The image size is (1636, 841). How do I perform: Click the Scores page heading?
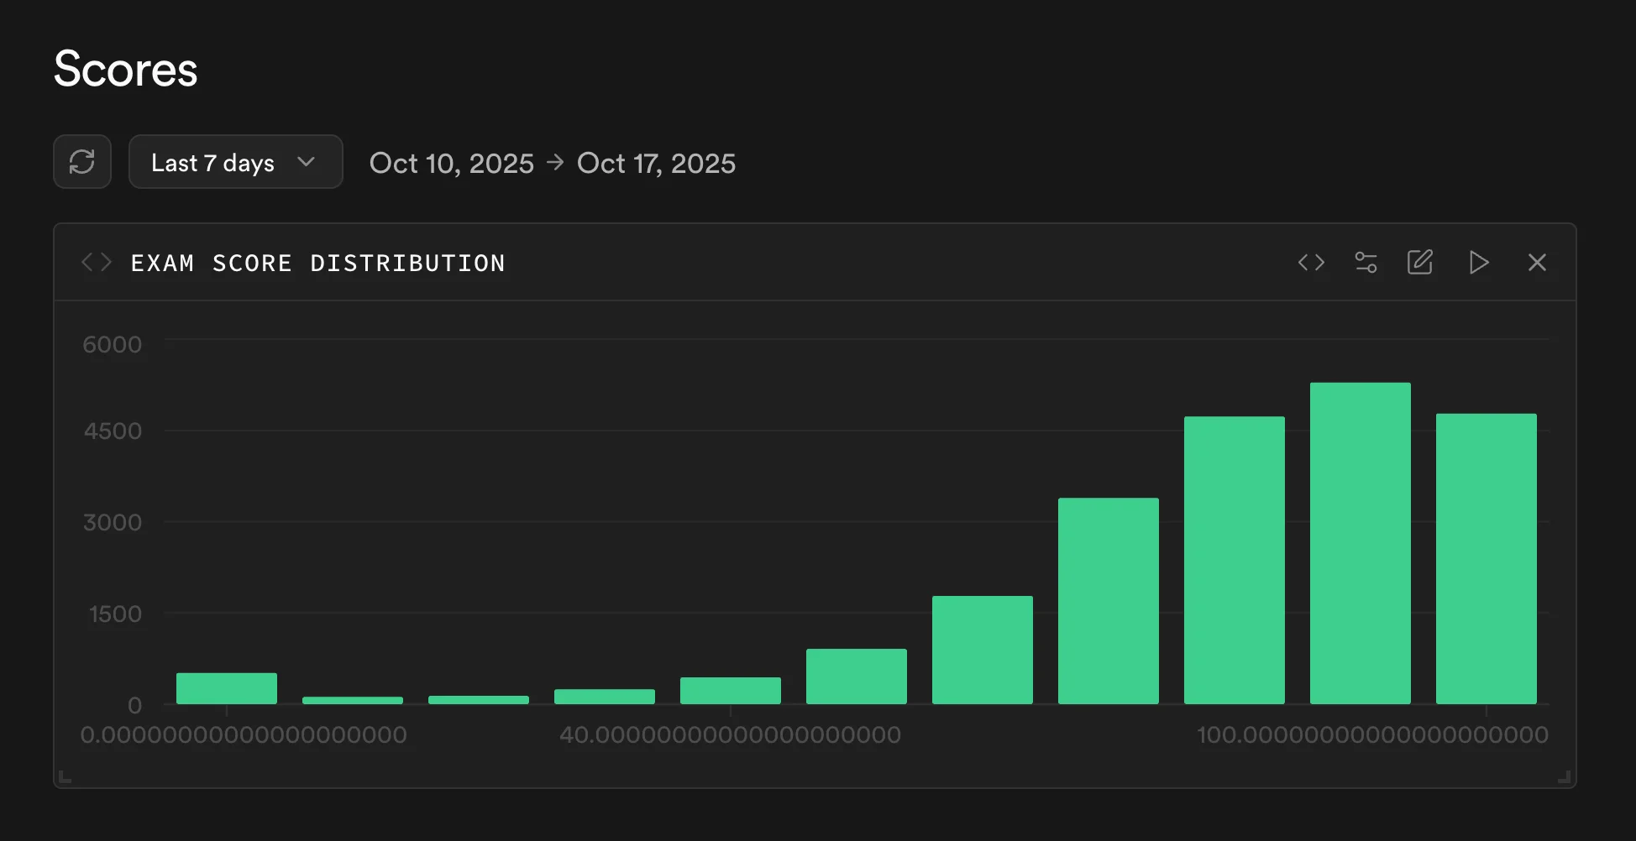(126, 69)
